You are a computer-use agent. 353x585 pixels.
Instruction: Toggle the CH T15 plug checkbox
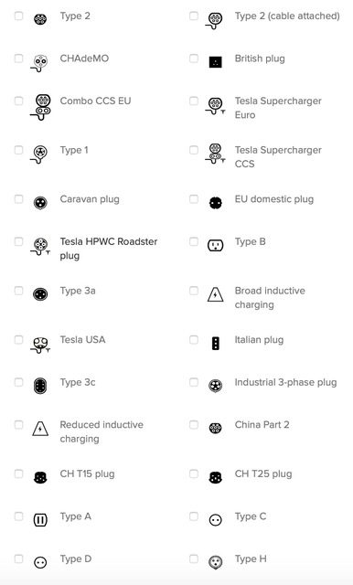(x=18, y=473)
